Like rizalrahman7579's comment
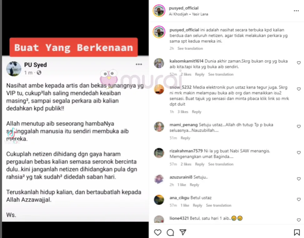 click(x=299, y=152)
